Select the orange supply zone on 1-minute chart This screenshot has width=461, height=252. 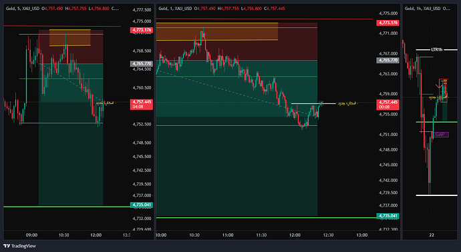tap(217, 31)
